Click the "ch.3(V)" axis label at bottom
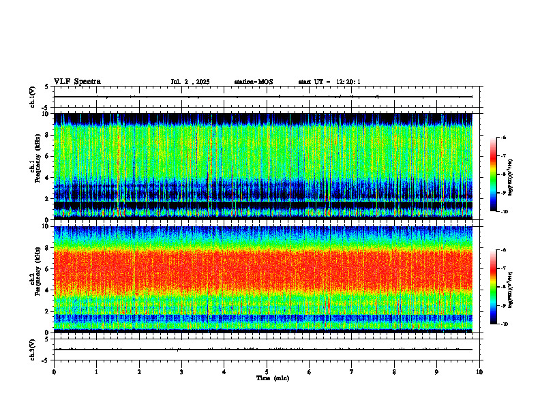Screen dimensions: 540x417 click(32, 350)
